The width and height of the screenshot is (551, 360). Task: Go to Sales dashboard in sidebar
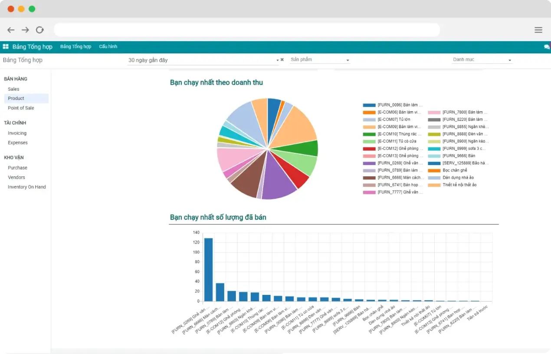(x=13, y=89)
